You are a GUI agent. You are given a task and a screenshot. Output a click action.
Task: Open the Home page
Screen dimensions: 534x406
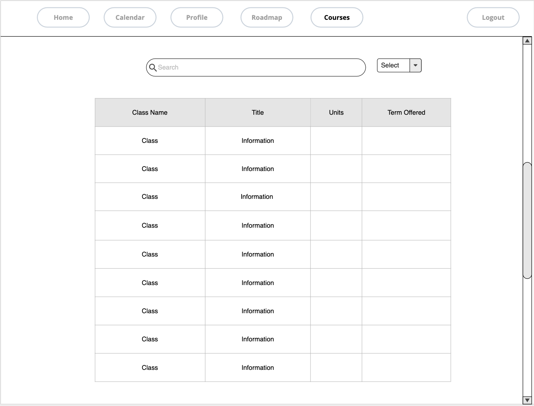tap(63, 17)
